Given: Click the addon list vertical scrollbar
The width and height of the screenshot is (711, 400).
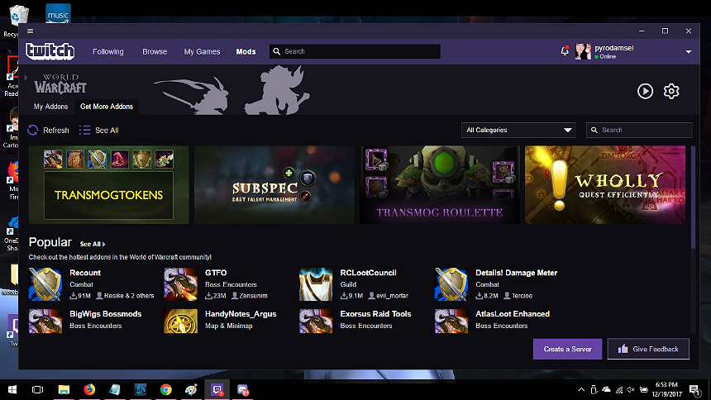Looking at the screenshot, I should 693,198.
